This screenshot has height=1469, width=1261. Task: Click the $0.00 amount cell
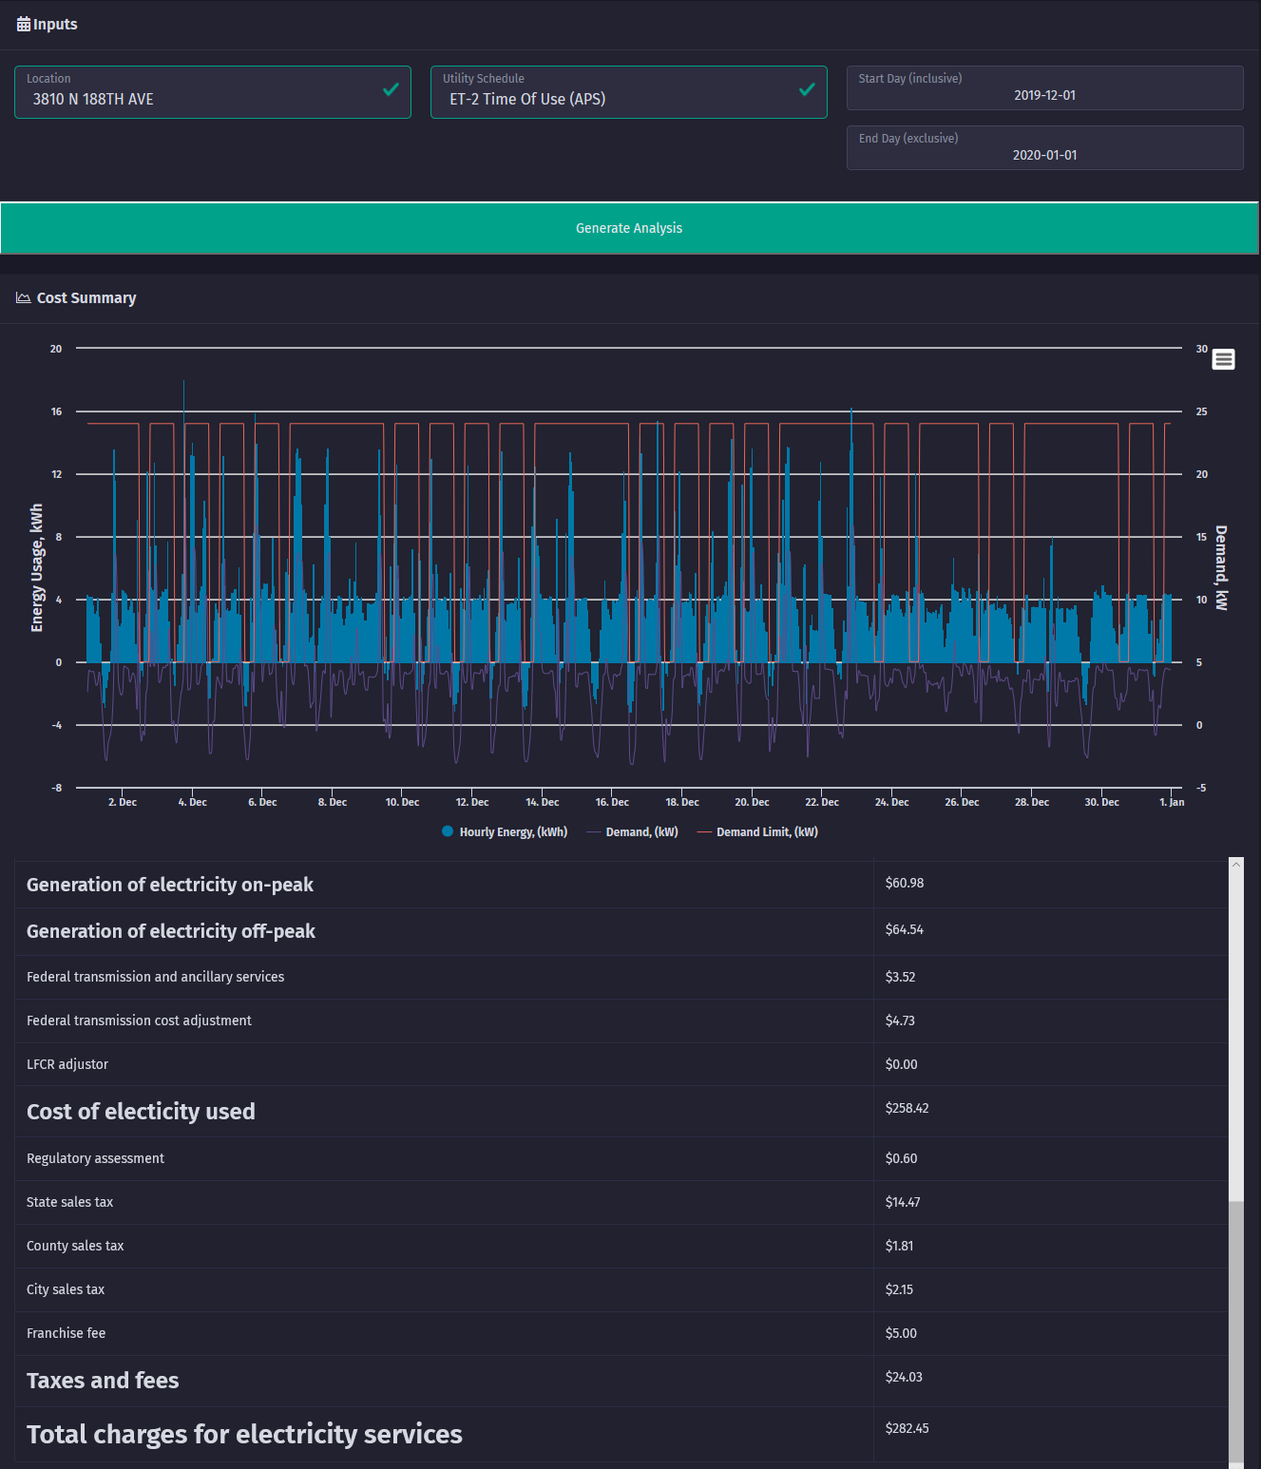(1051, 1064)
